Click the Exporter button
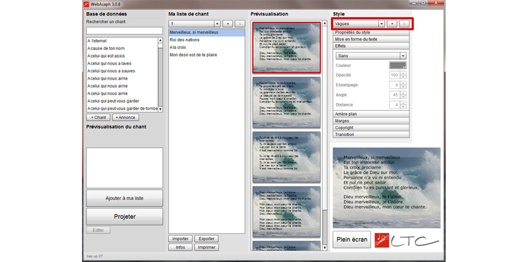Screen dimensions: 525x262 coord(207,239)
